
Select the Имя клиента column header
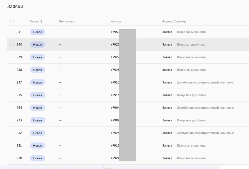[67, 22]
